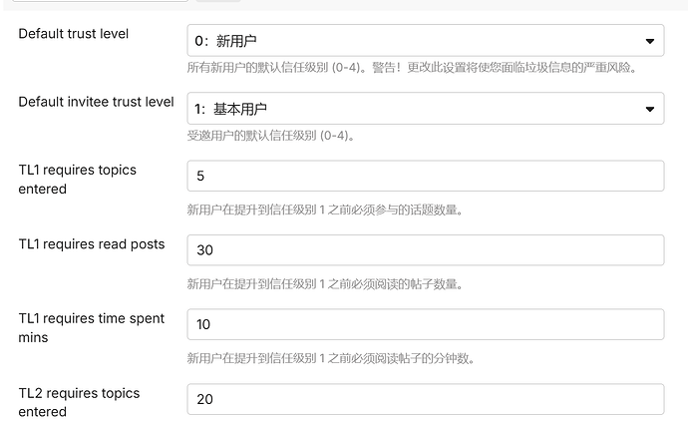The width and height of the screenshot is (688, 421).
Task: Click the "TL2 requires topics entered" label
Action: click(x=78, y=402)
